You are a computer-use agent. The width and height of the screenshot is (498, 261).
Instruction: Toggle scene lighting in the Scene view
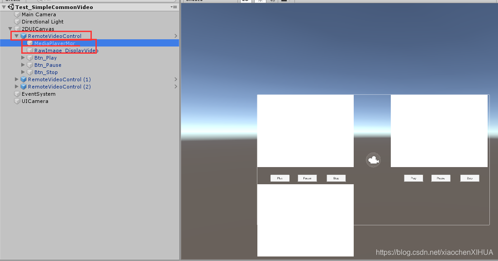259,1
